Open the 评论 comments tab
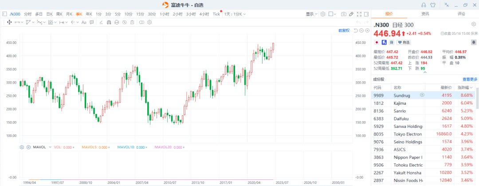The height and width of the screenshot is (186, 479). click(461, 14)
